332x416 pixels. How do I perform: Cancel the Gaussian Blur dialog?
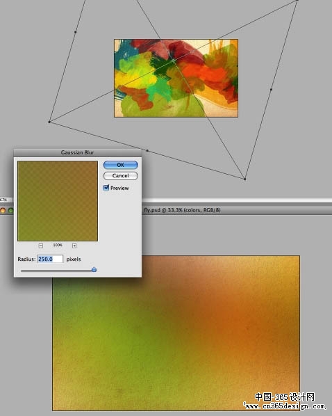(121, 175)
